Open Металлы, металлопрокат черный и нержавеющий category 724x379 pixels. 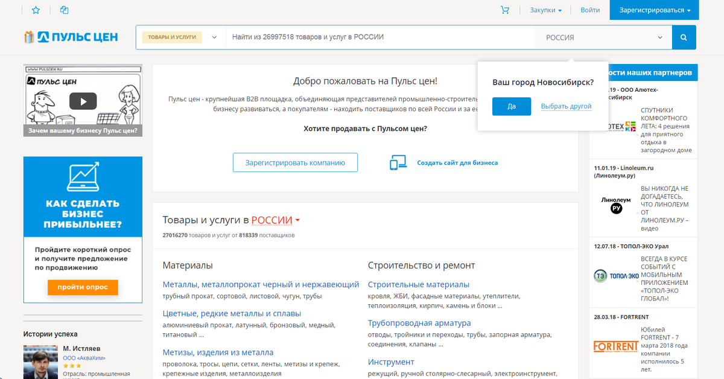[261, 284]
